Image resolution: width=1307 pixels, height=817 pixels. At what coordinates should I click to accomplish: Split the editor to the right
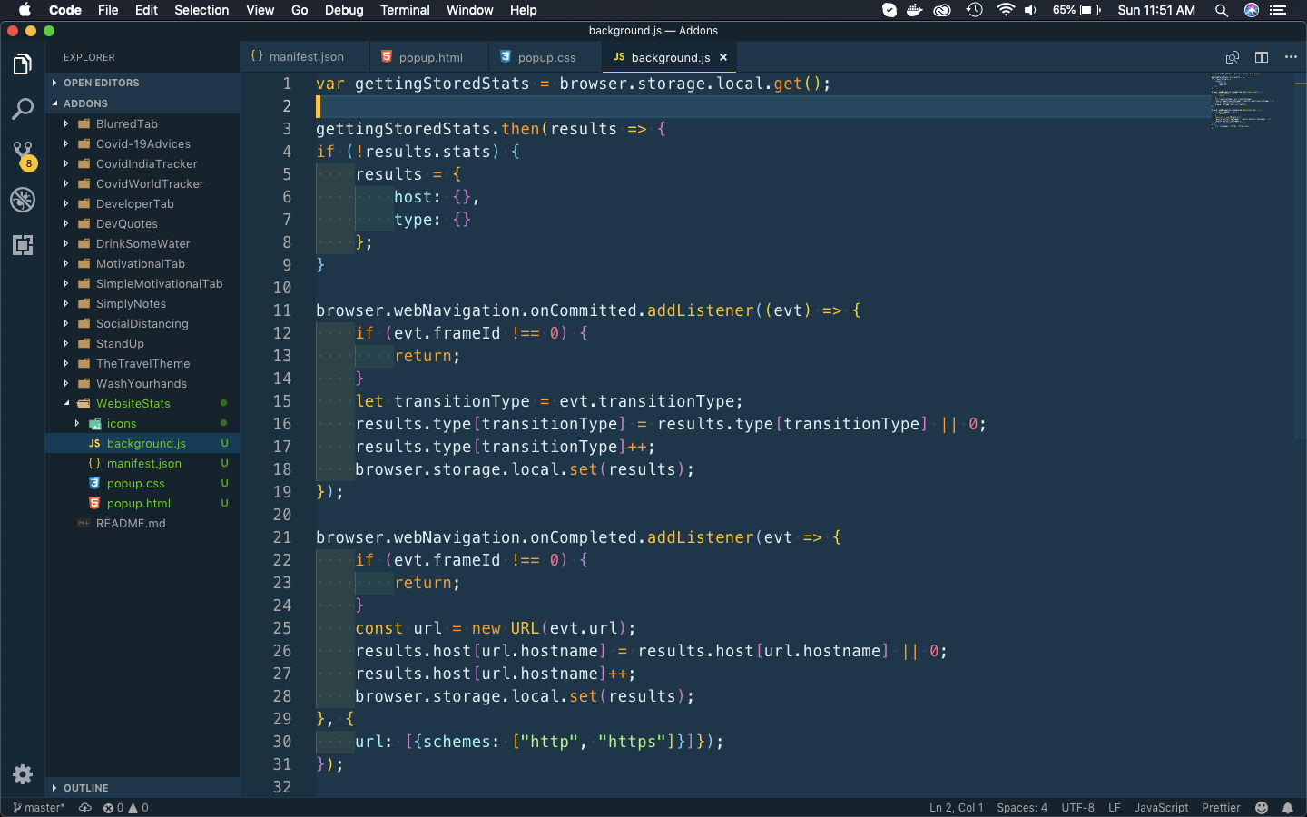[x=1262, y=57]
